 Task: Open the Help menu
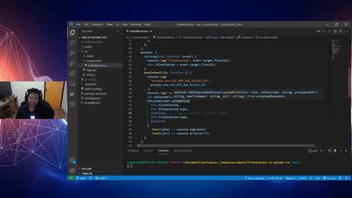tap(147, 24)
